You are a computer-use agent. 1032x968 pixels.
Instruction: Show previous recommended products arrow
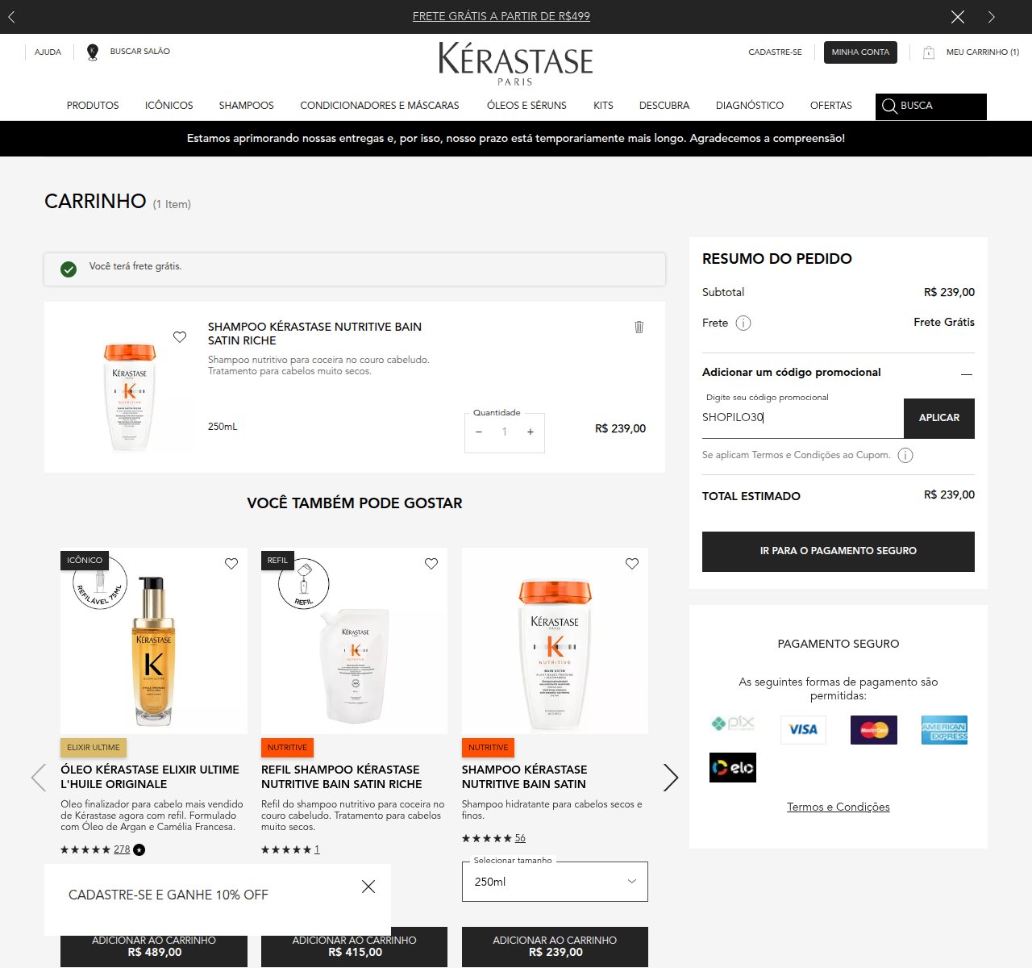tap(39, 778)
